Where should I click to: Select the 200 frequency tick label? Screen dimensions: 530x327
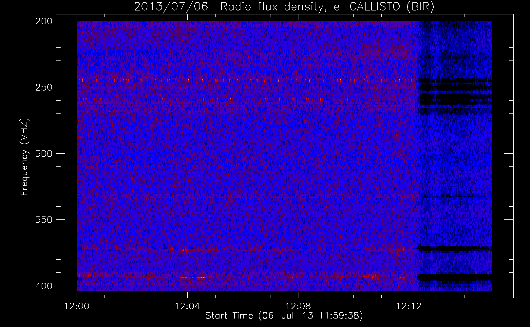tap(44, 21)
